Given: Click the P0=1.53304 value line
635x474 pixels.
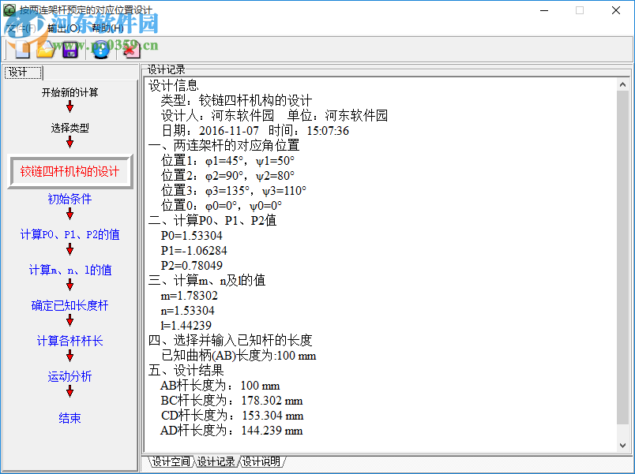Looking at the screenshot, I should 192,235.
